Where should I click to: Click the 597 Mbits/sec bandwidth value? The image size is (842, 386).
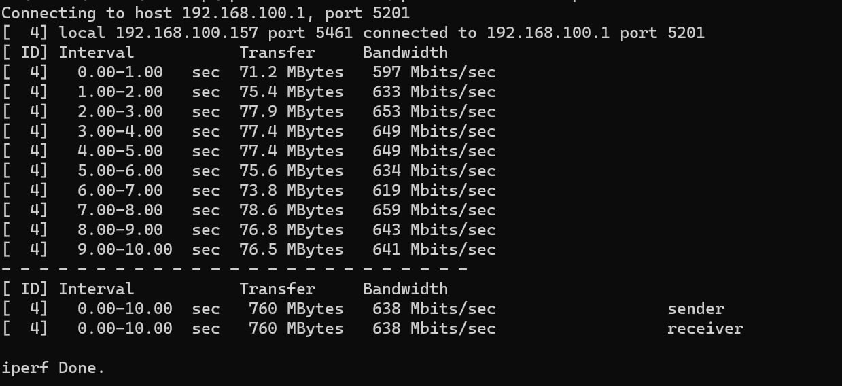434,72
